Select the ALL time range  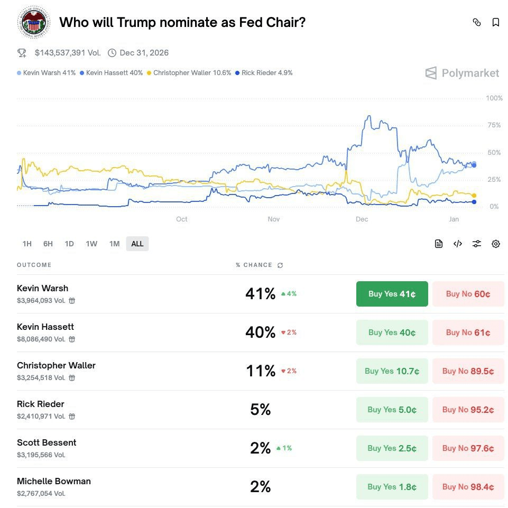(x=137, y=244)
